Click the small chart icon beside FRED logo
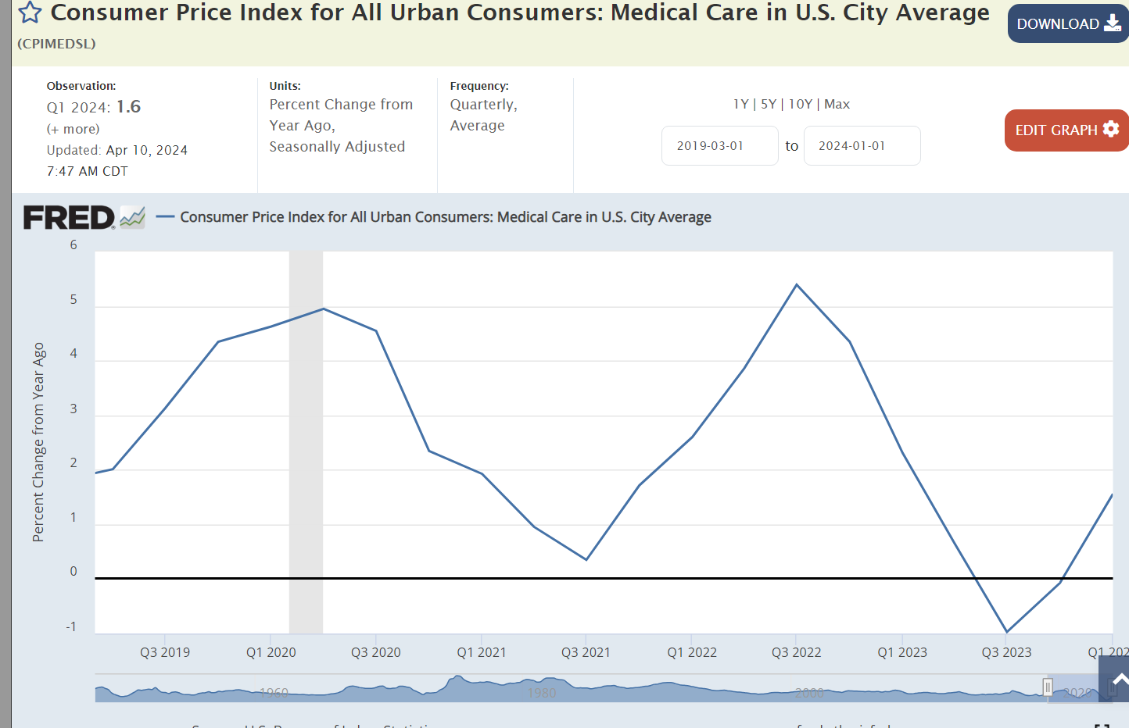Image resolution: width=1129 pixels, height=728 pixels. 133,217
